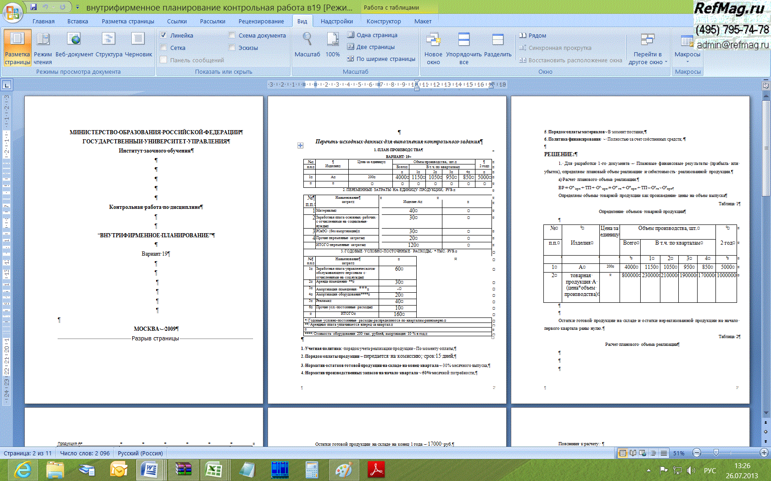Switch to Web document view
The image size is (771, 481).
click(74, 48)
